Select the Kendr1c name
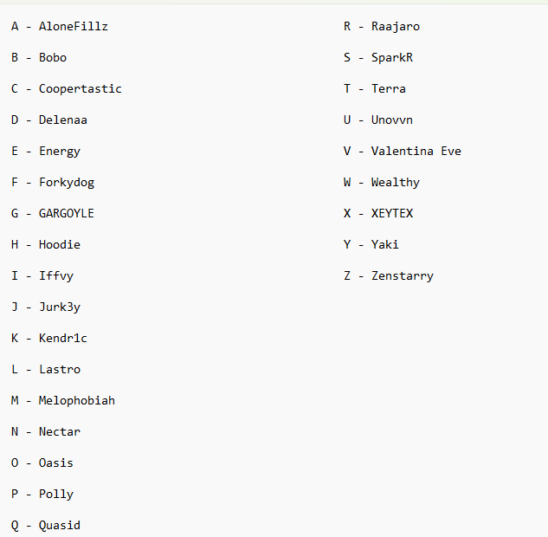The height and width of the screenshot is (537, 548). 63,338
